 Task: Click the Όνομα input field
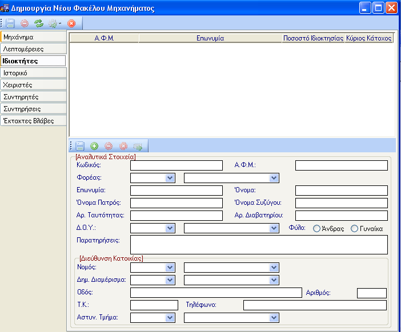[342, 191]
